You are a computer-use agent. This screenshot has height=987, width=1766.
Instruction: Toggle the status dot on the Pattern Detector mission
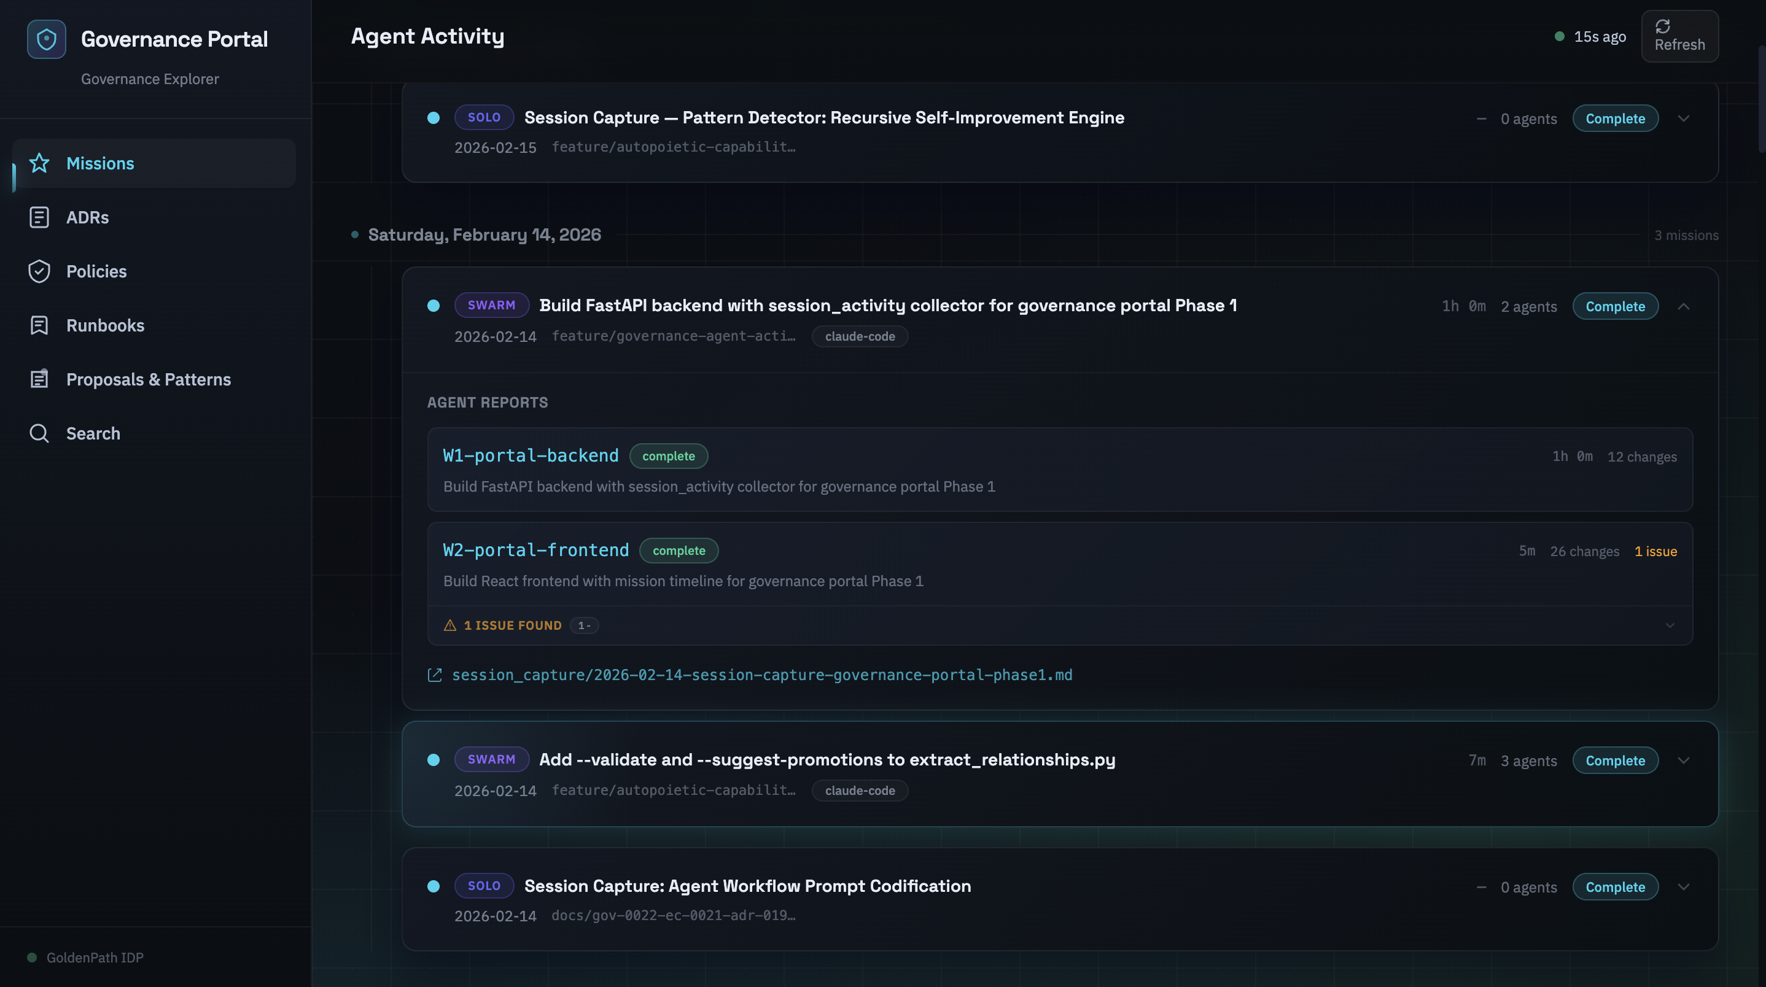[x=434, y=118]
